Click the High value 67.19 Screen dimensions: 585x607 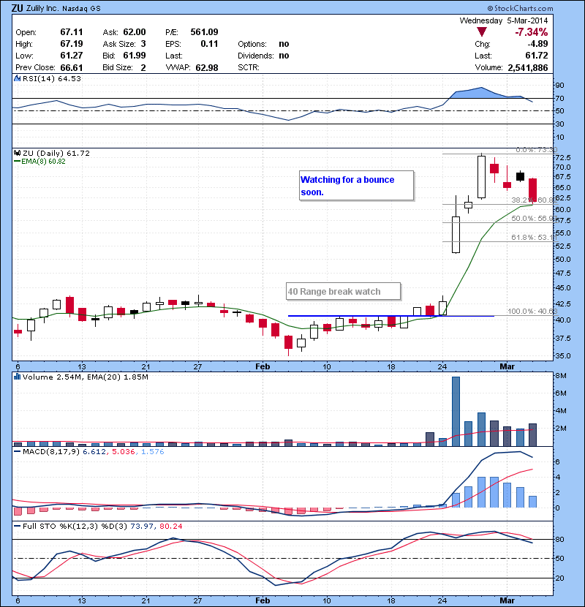tap(72, 44)
